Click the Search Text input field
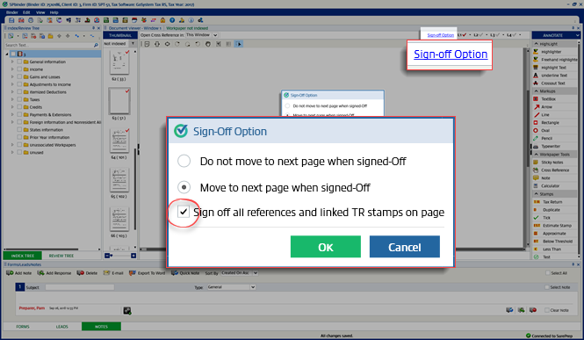This screenshot has height=340, width=584. pyautogui.click(x=48, y=45)
